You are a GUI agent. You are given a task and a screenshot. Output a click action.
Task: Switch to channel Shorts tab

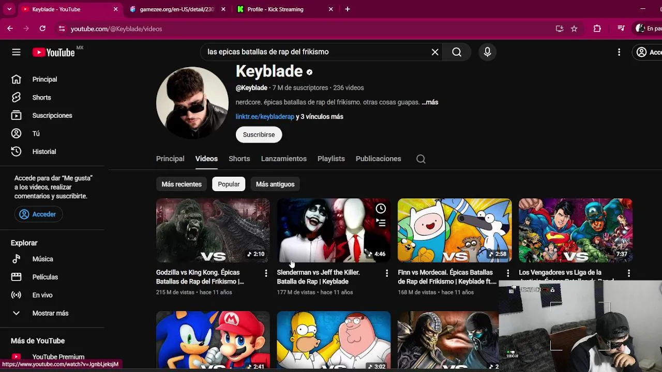click(239, 159)
